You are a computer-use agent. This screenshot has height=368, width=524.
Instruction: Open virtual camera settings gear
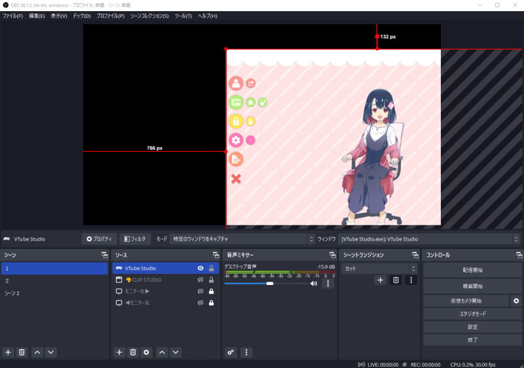(x=516, y=301)
